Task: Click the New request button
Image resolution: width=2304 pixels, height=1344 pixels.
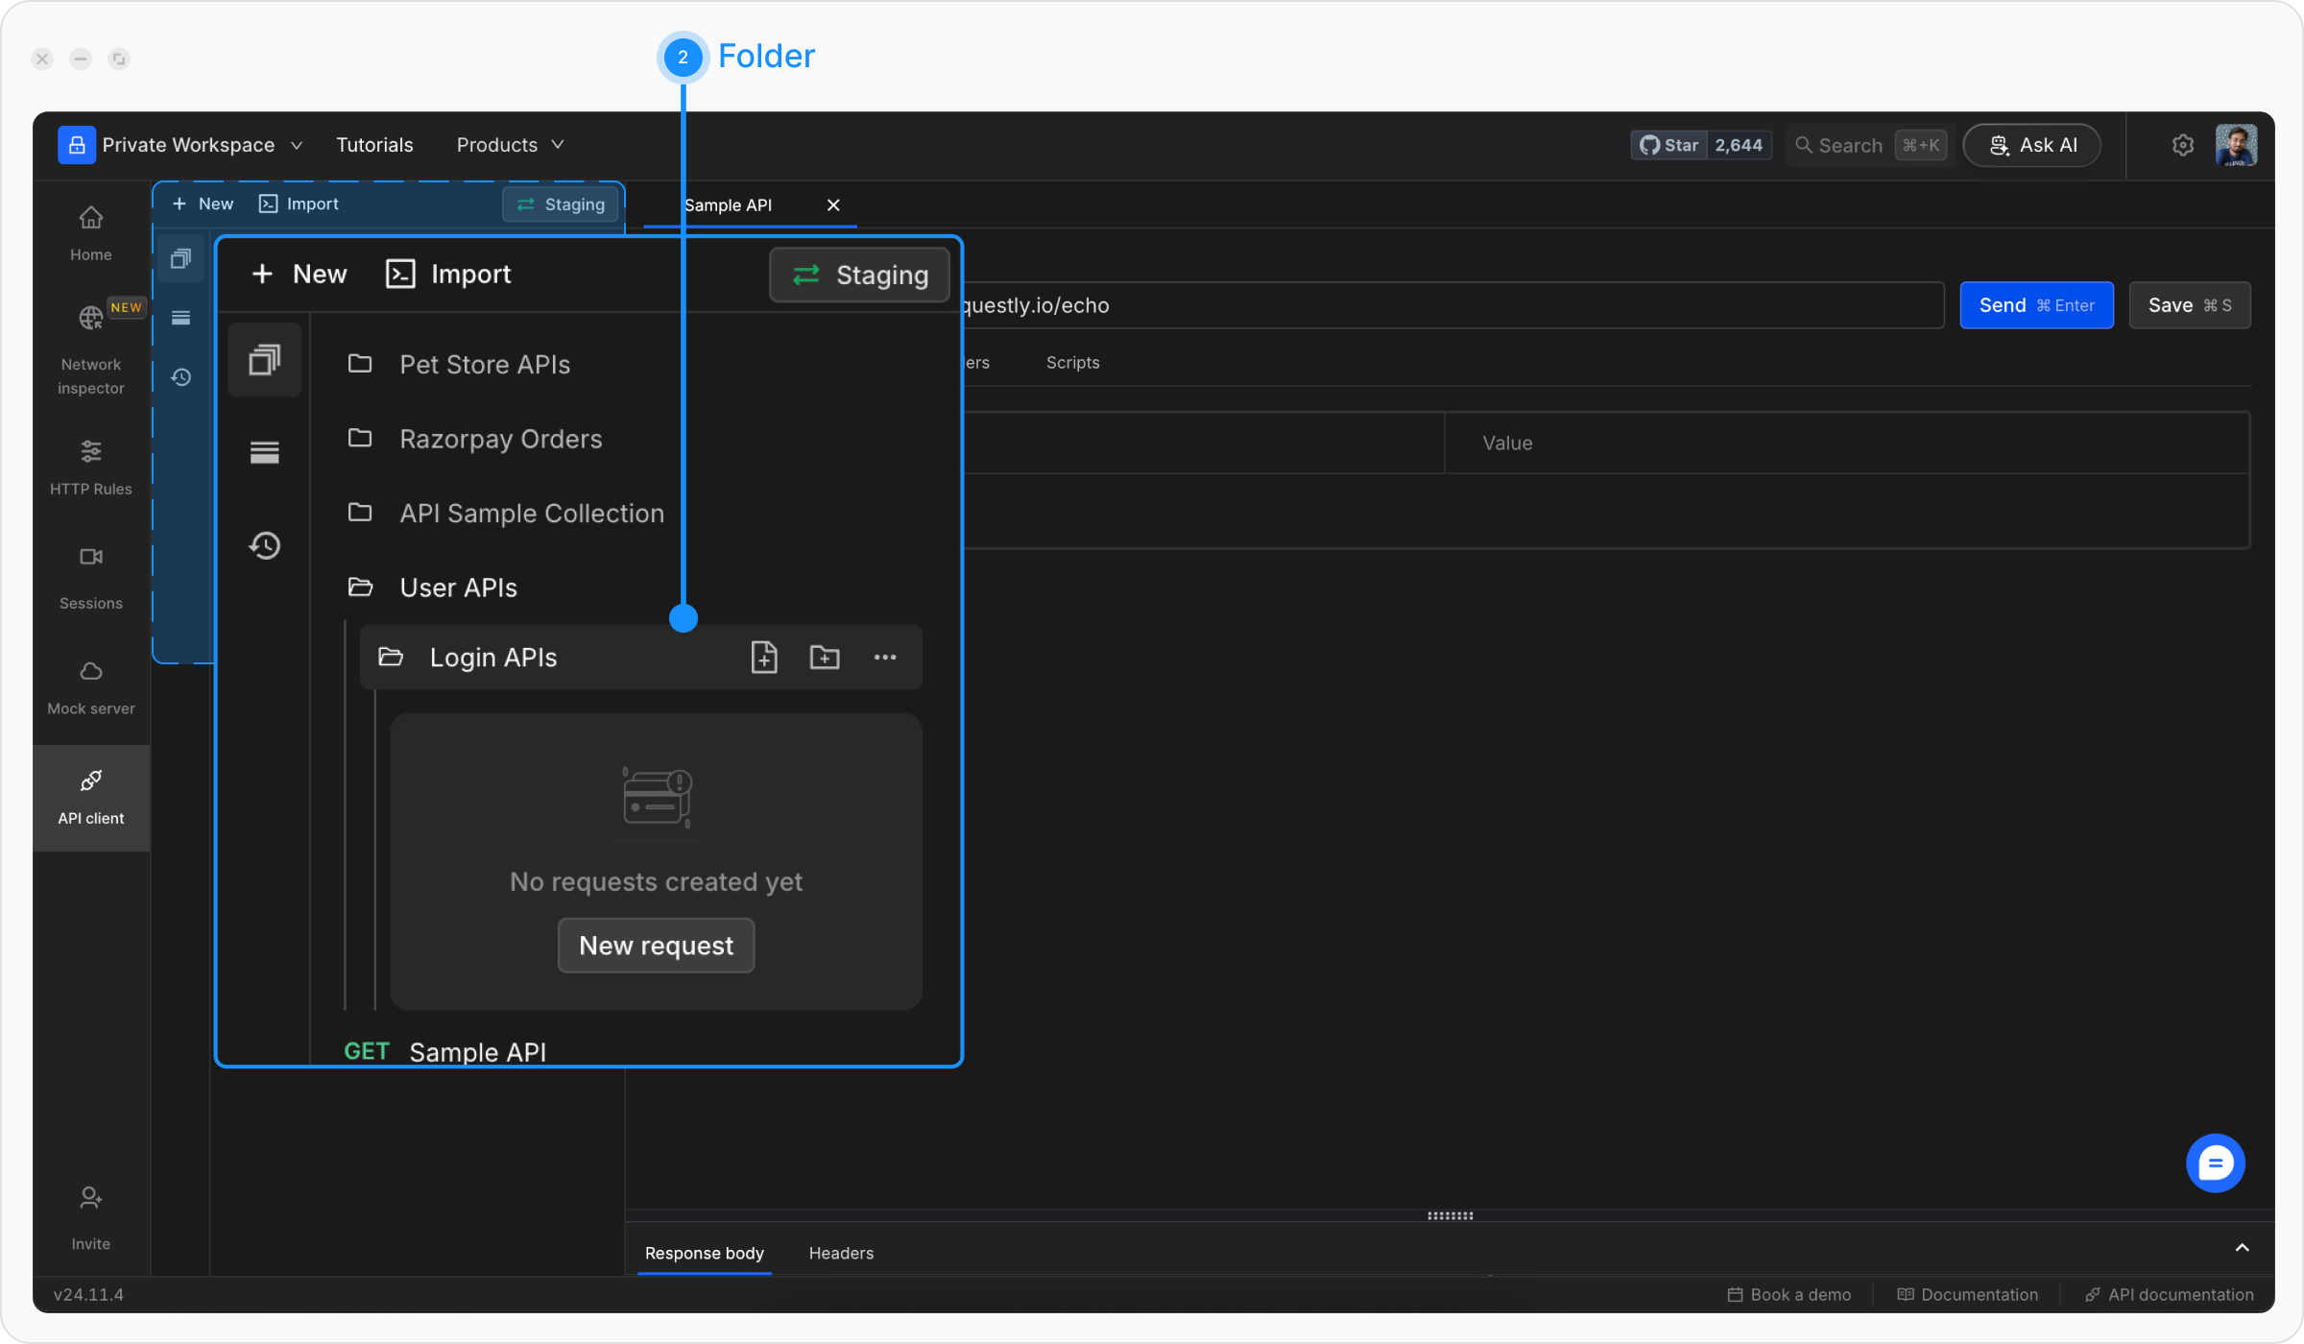Action: coord(657,946)
